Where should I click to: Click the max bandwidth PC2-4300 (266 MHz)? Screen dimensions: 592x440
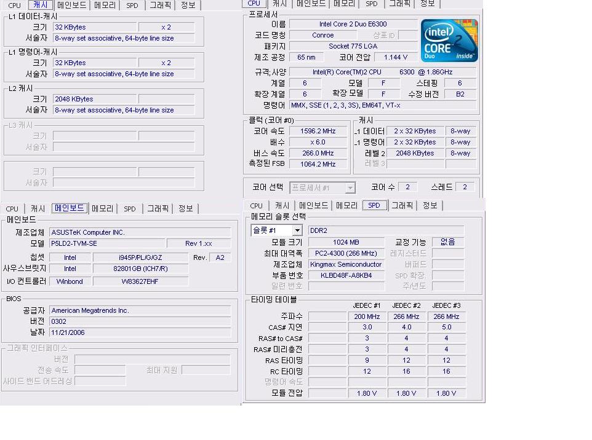(x=346, y=253)
